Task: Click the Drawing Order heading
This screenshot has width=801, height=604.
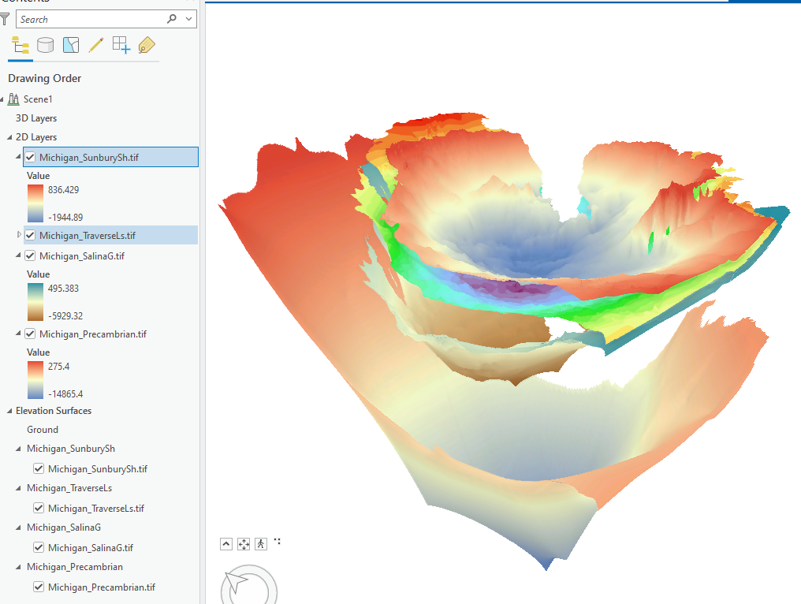Action: pos(44,78)
